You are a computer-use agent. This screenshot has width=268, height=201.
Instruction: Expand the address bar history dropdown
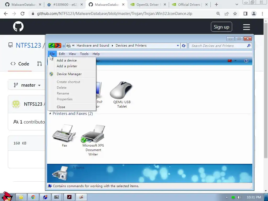(178, 46)
